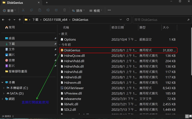This screenshot has height=119, width=192.
Task: Go up one folder level arrow
Action: [20, 20]
